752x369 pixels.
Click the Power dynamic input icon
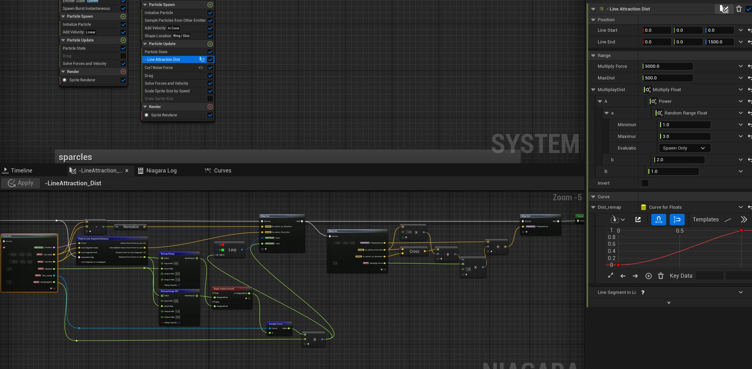tap(653, 101)
